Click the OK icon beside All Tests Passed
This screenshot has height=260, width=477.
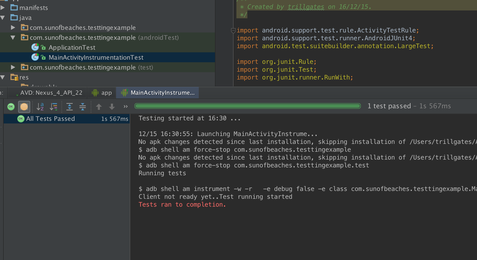click(x=21, y=119)
